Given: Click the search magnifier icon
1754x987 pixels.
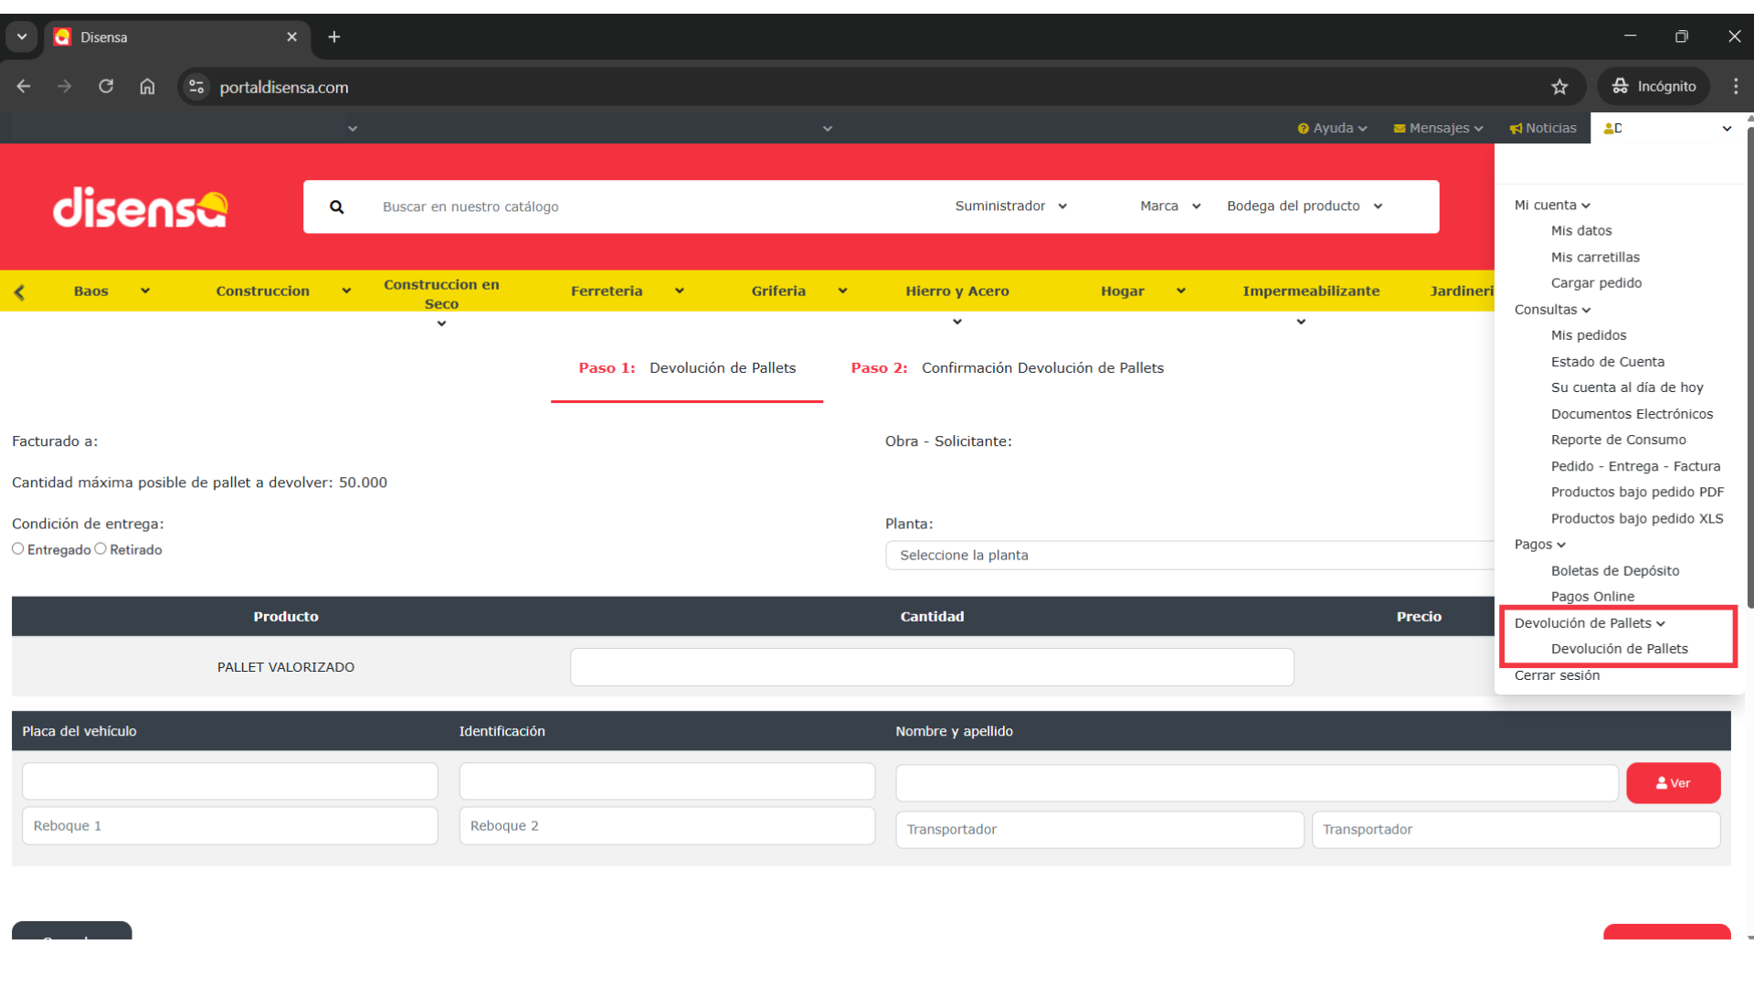Looking at the screenshot, I should coord(337,207).
